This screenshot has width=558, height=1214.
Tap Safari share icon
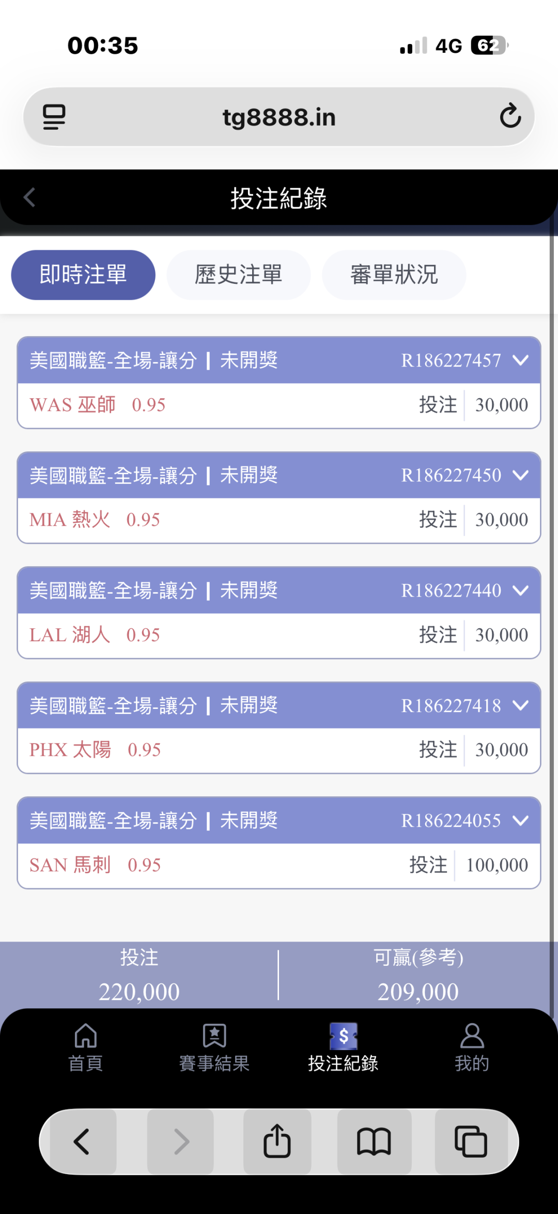tap(277, 1141)
